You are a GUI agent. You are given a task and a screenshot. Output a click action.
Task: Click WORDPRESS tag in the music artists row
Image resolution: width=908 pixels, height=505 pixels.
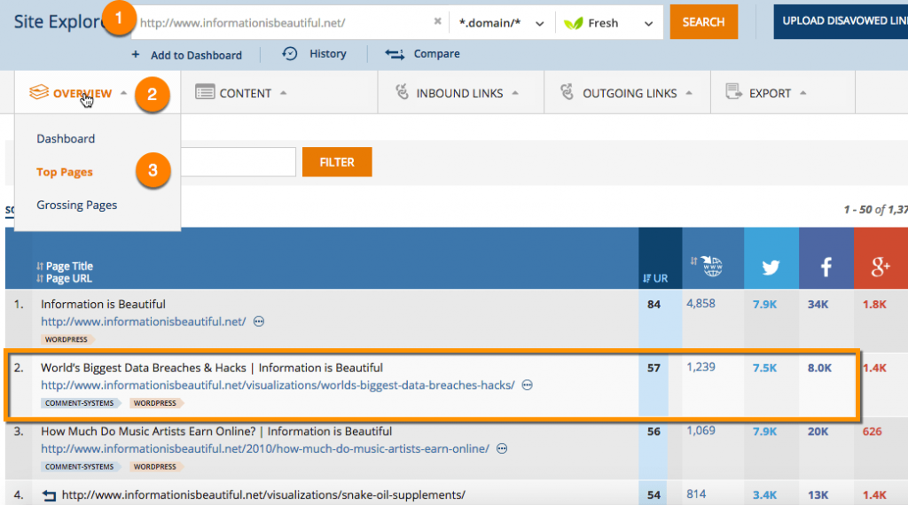[x=155, y=467]
